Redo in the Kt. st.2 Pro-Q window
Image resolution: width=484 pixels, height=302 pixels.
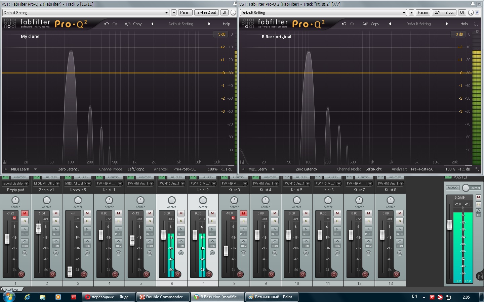click(x=352, y=24)
